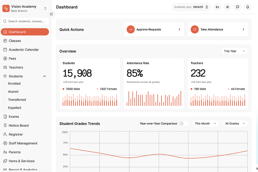This screenshot has width=258, height=172.
Task: Open the Academic year 2024/25 selector
Action: 191,7
